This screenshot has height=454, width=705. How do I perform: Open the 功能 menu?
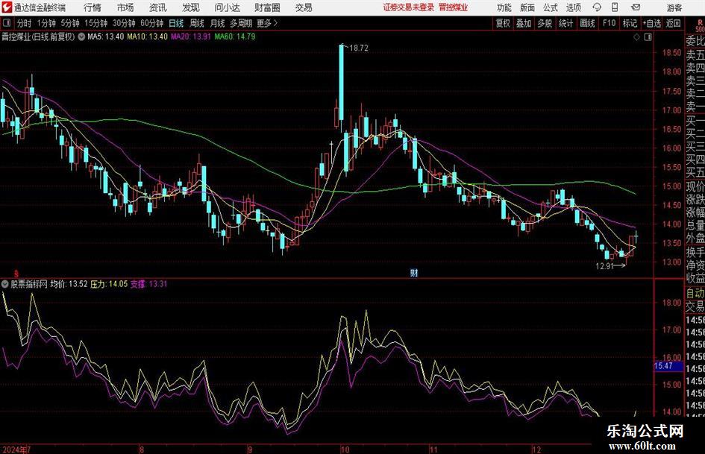504,7
